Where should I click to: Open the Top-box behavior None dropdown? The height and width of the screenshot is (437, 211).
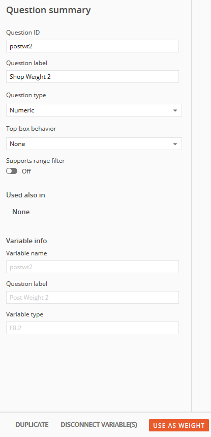tap(94, 144)
